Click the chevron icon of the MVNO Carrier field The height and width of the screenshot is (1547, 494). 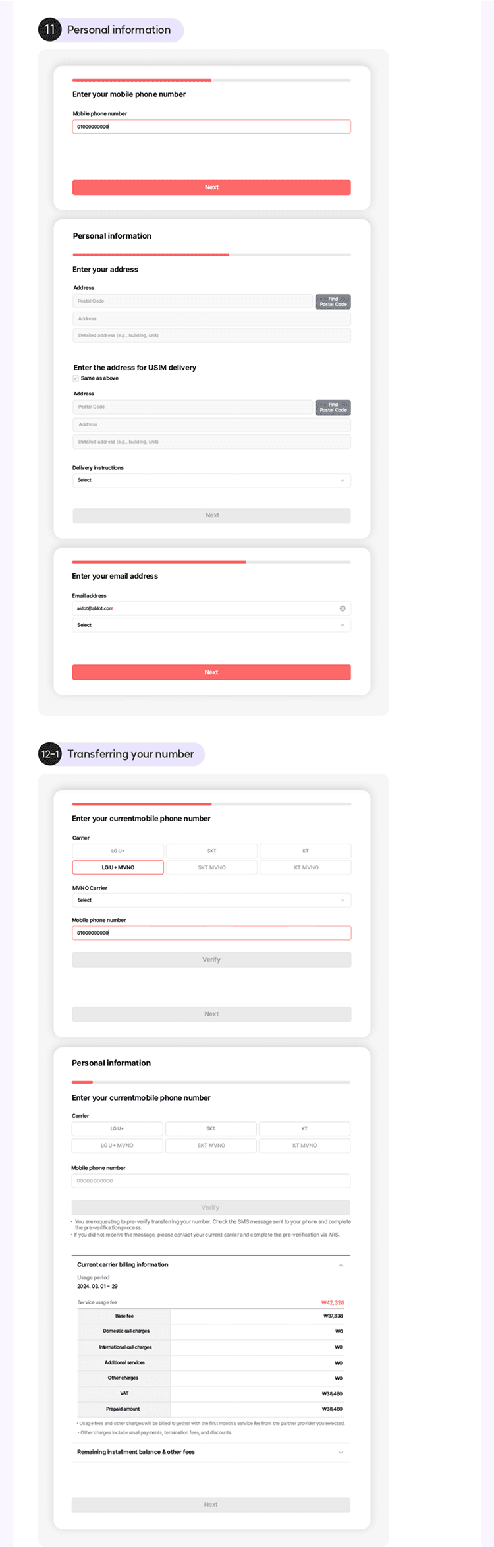(x=343, y=900)
